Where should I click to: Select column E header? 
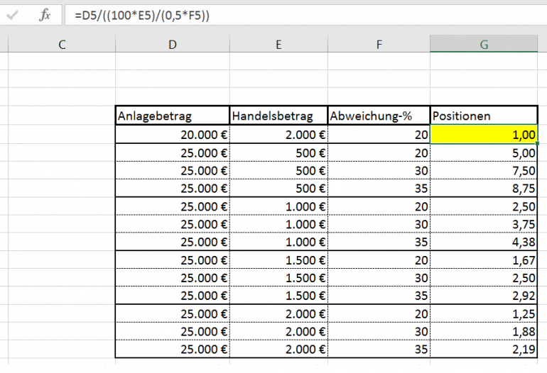(278, 45)
